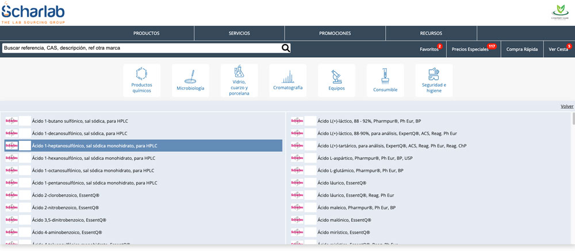575x251 pixels.
Task: Open the SERVICIOS menu
Action: pos(239,33)
